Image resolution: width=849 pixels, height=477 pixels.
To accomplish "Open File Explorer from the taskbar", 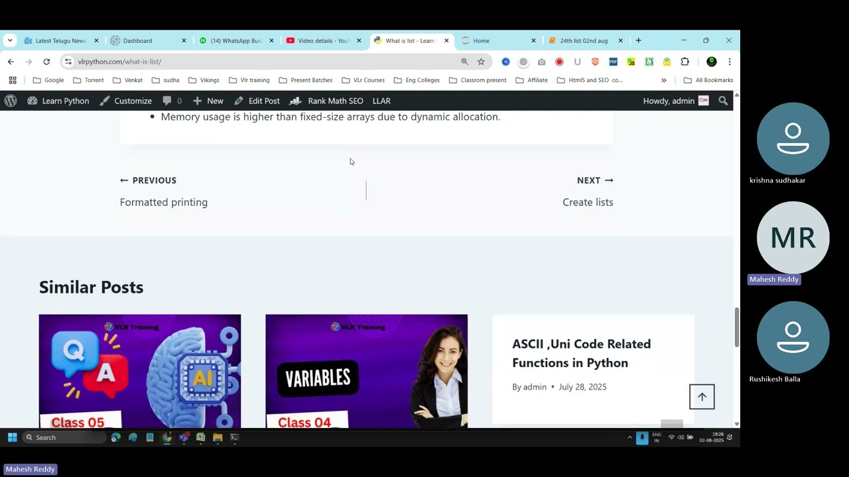I will click(x=218, y=437).
